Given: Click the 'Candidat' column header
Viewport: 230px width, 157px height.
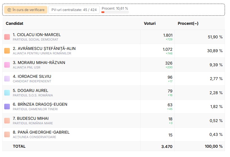Looking at the screenshot, I should 14,23.
